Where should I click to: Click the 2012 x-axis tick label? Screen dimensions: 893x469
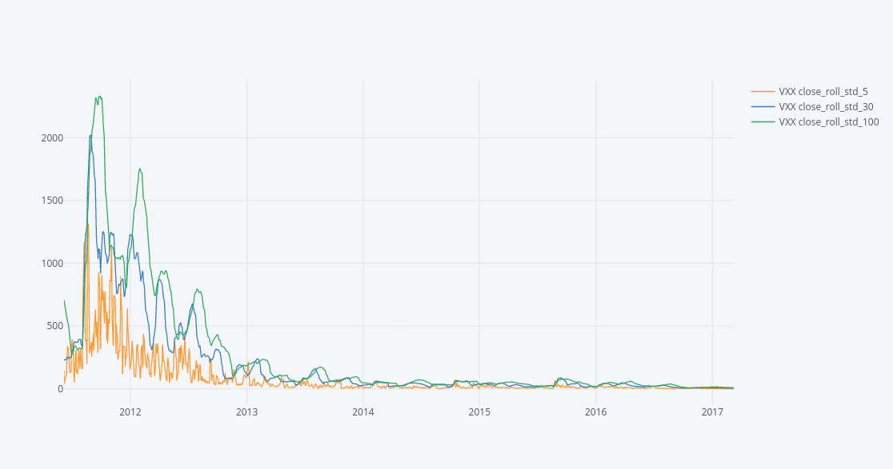[x=130, y=412]
